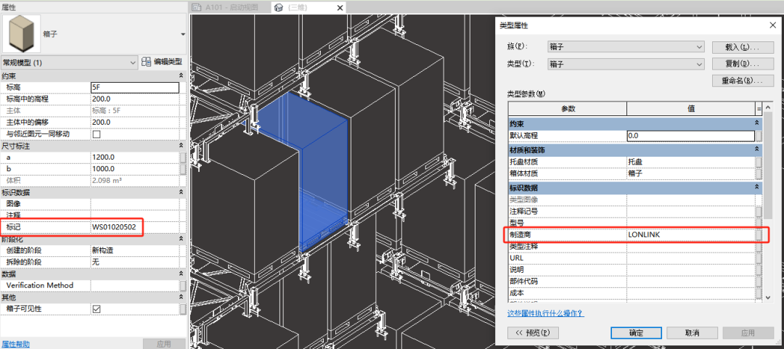Collapse the 约束 group in type parameters
This screenshot has width=784, height=349.
(757, 123)
